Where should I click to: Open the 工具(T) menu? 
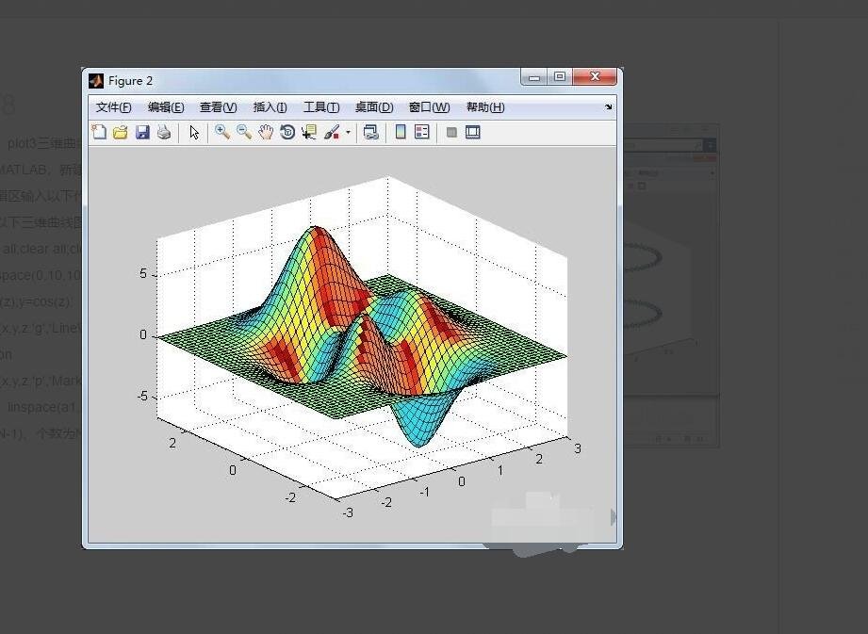pyautogui.click(x=320, y=107)
